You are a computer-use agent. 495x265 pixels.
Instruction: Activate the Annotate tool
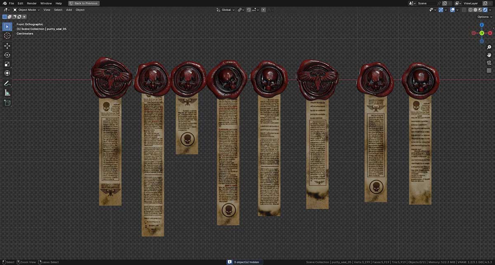[7, 83]
